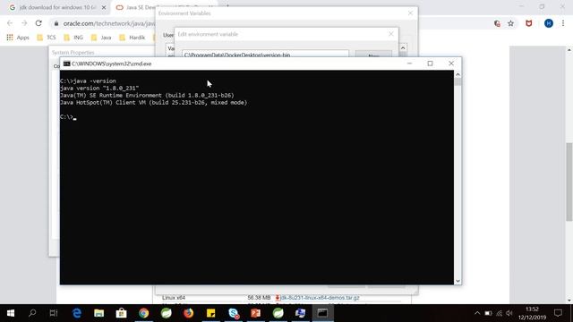Image resolution: width=573 pixels, height=322 pixels.
Task: Open the Windows Start menu
Action: coord(11,313)
